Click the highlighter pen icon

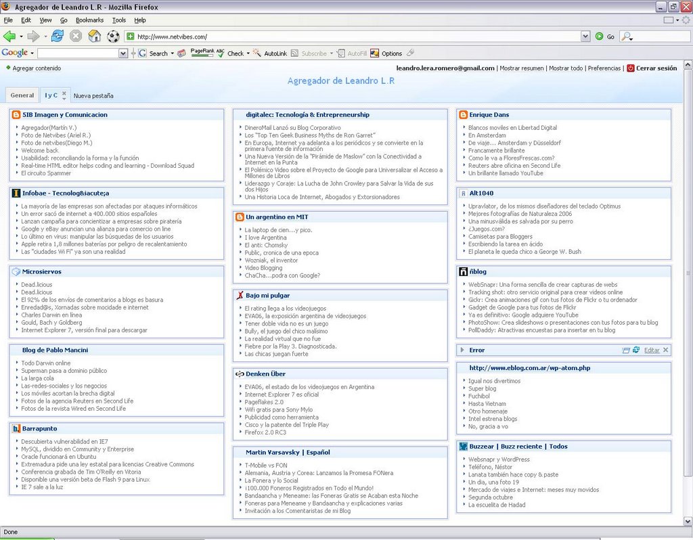coord(411,53)
